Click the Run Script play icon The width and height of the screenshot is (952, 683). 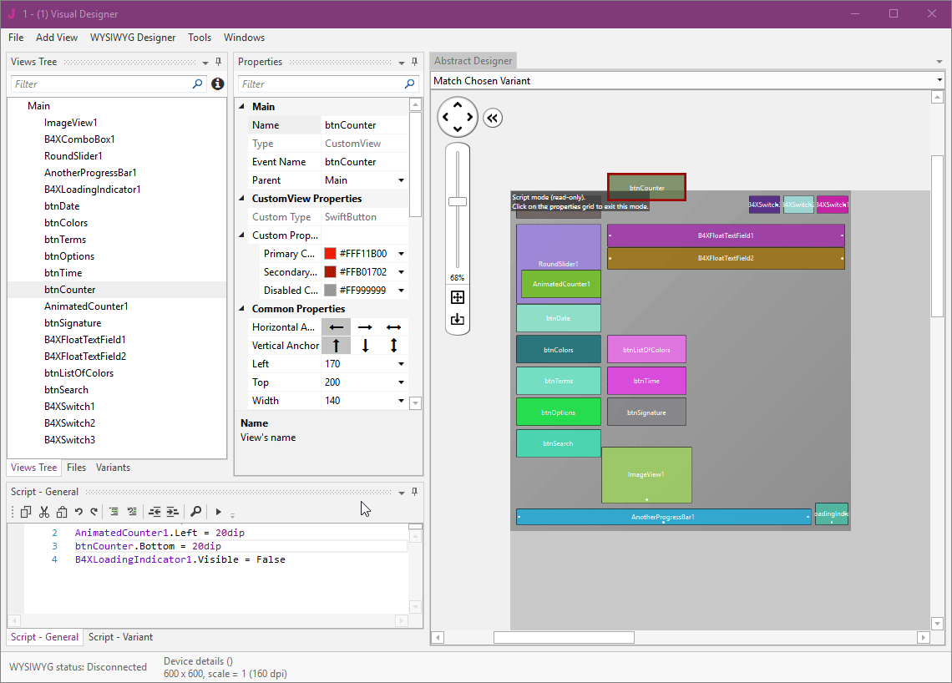pos(218,512)
